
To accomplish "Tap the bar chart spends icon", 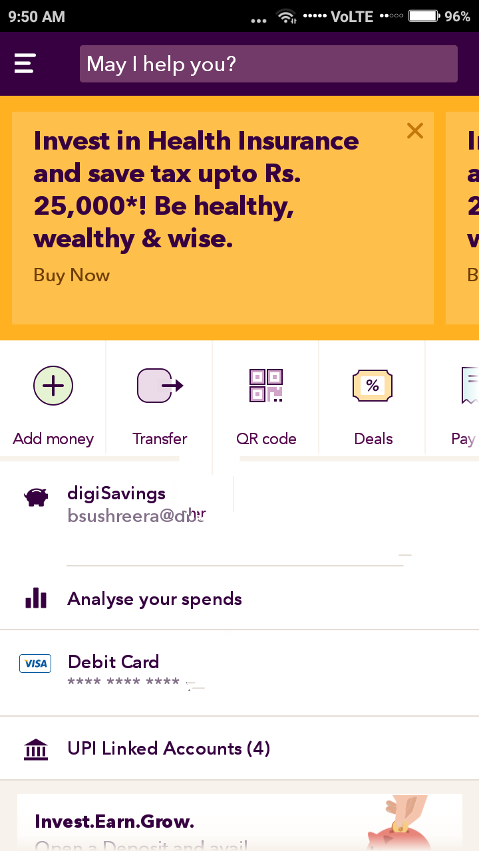I will point(36,598).
